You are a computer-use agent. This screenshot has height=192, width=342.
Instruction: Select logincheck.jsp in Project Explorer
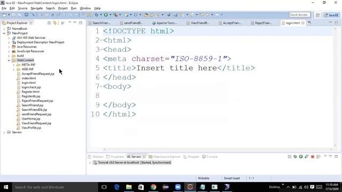pos(31,87)
